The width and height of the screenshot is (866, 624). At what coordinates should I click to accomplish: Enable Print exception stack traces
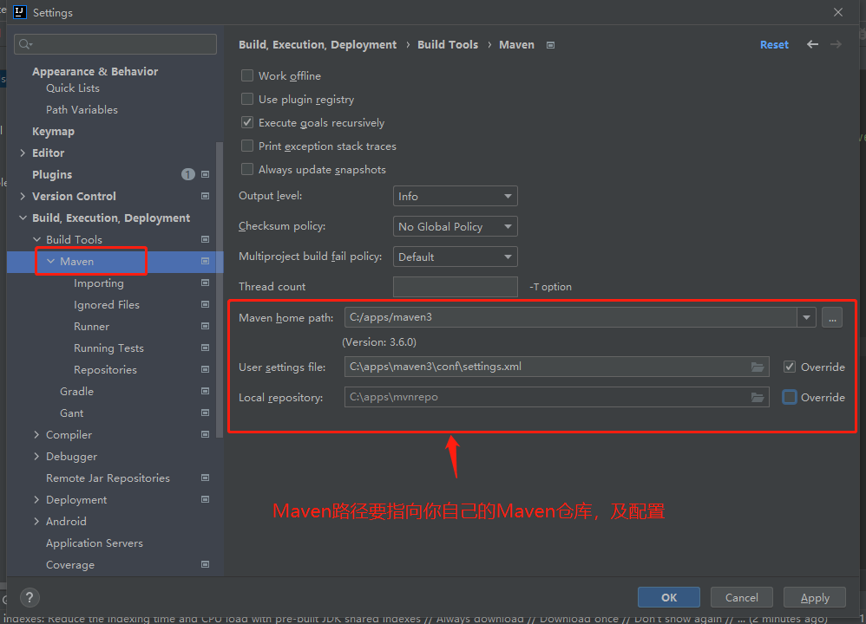pos(247,146)
